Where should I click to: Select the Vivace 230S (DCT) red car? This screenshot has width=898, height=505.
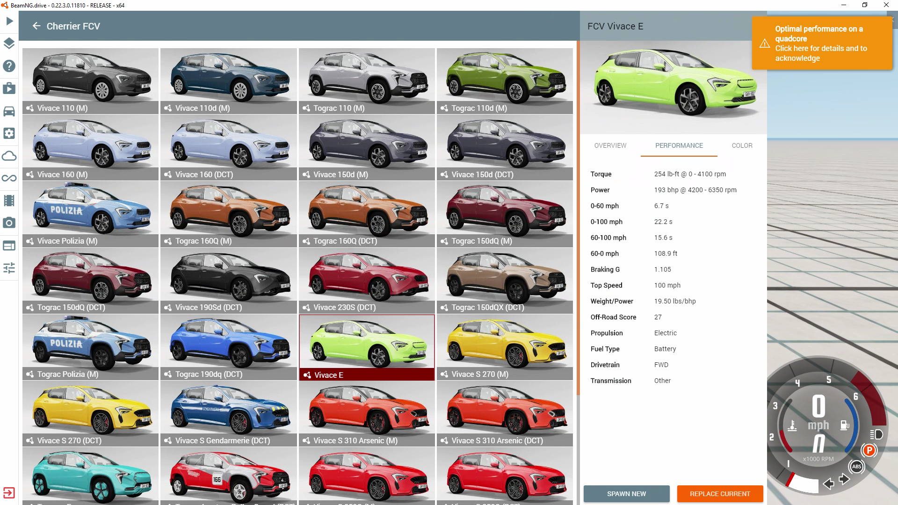click(367, 281)
